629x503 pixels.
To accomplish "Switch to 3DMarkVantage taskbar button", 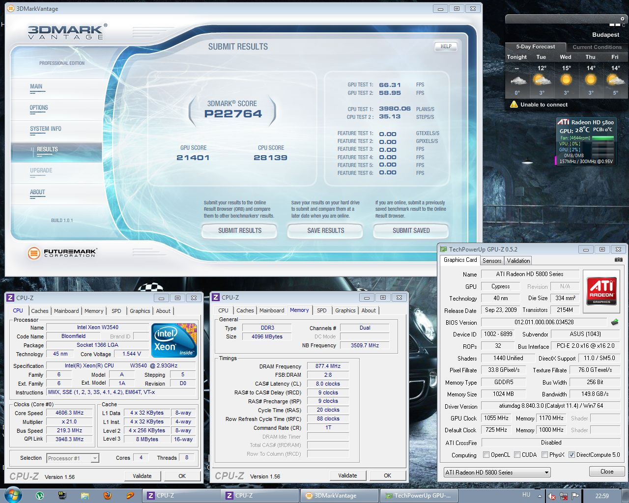I will [x=339, y=496].
